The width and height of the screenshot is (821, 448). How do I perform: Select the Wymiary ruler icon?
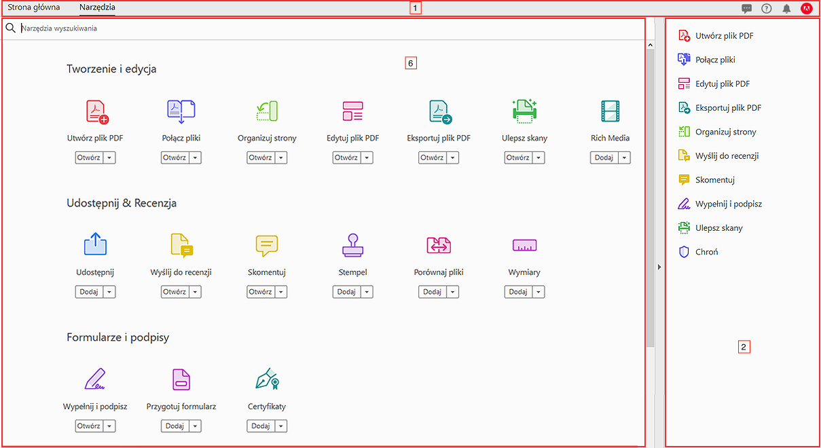pos(524,245)
